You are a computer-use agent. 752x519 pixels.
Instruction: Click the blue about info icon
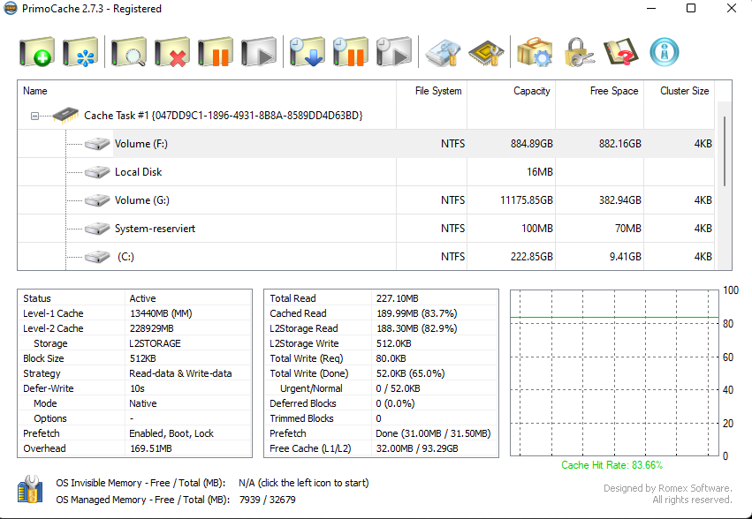pyautogui.click(x=664, y=52)
